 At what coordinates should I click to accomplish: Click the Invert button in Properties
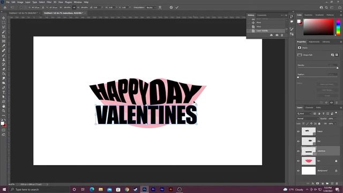[x=327, y=95]
